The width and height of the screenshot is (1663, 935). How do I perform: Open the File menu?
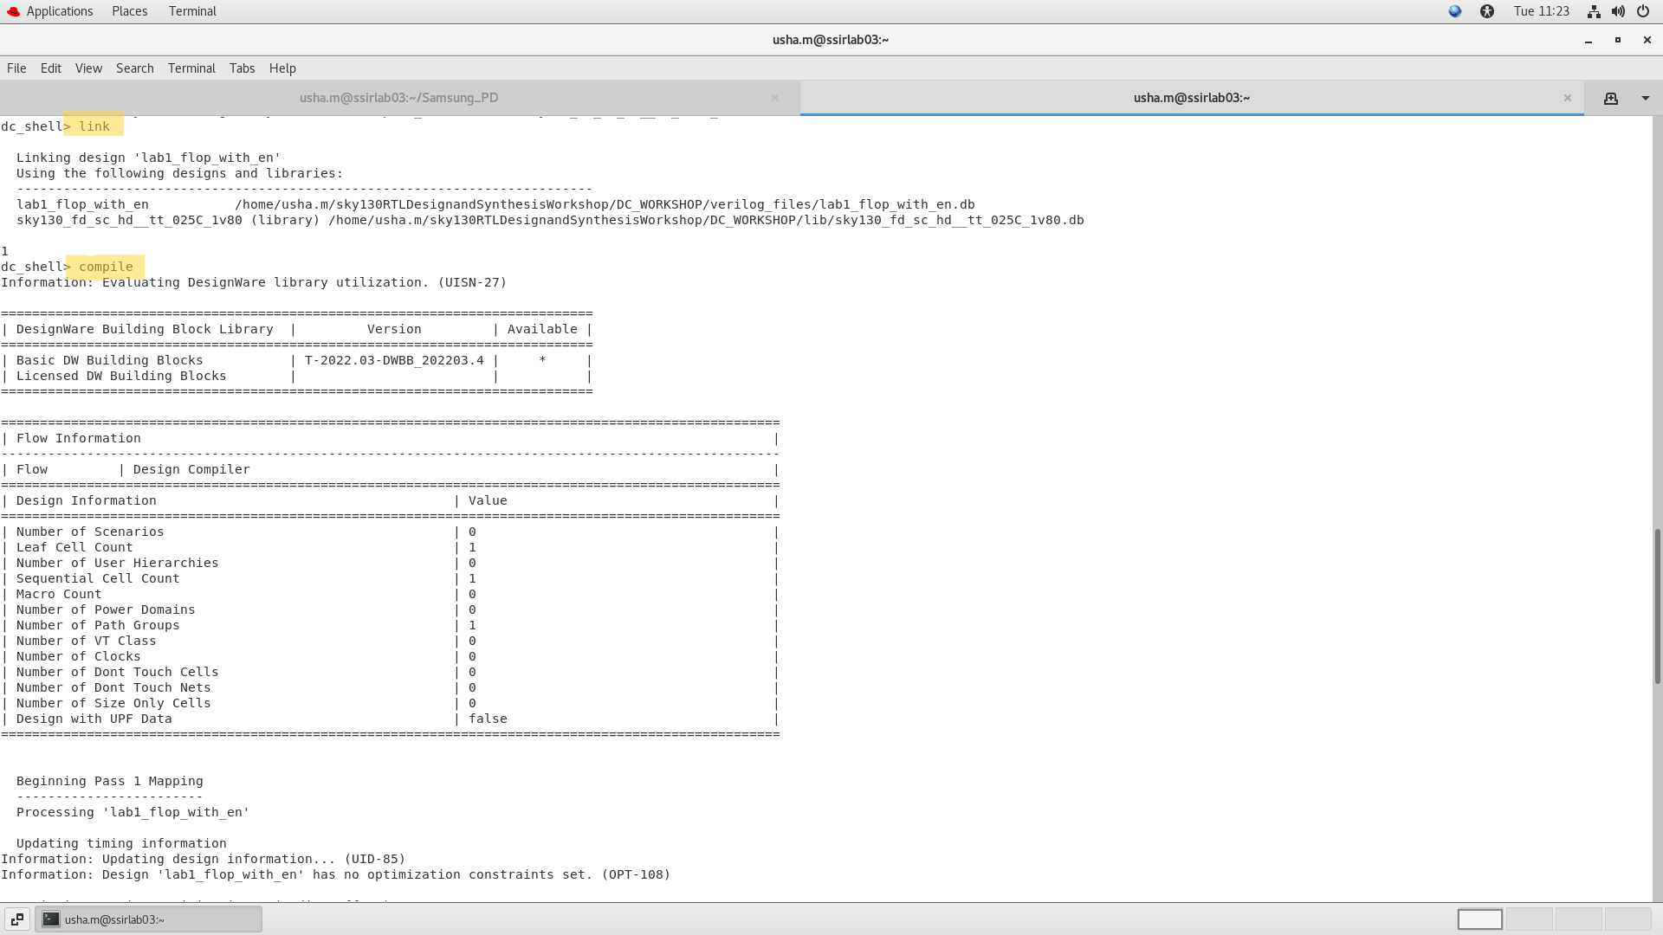point(16,68)
